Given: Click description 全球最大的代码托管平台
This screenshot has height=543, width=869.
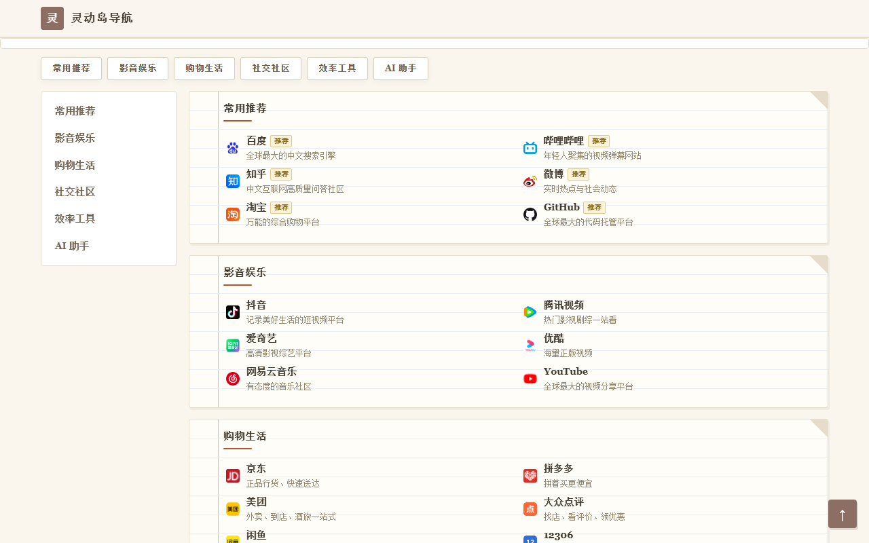Looking at the screenshot, I should 589,223.
